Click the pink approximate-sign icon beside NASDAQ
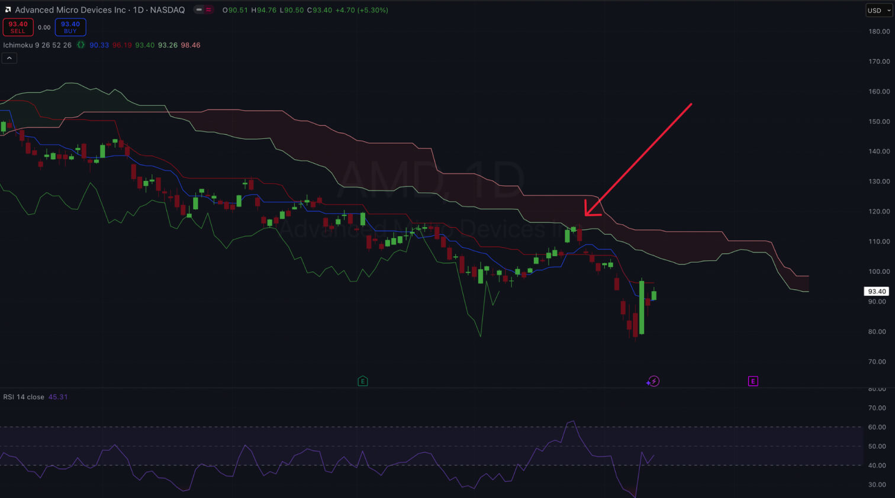 (x=208, y=10)
